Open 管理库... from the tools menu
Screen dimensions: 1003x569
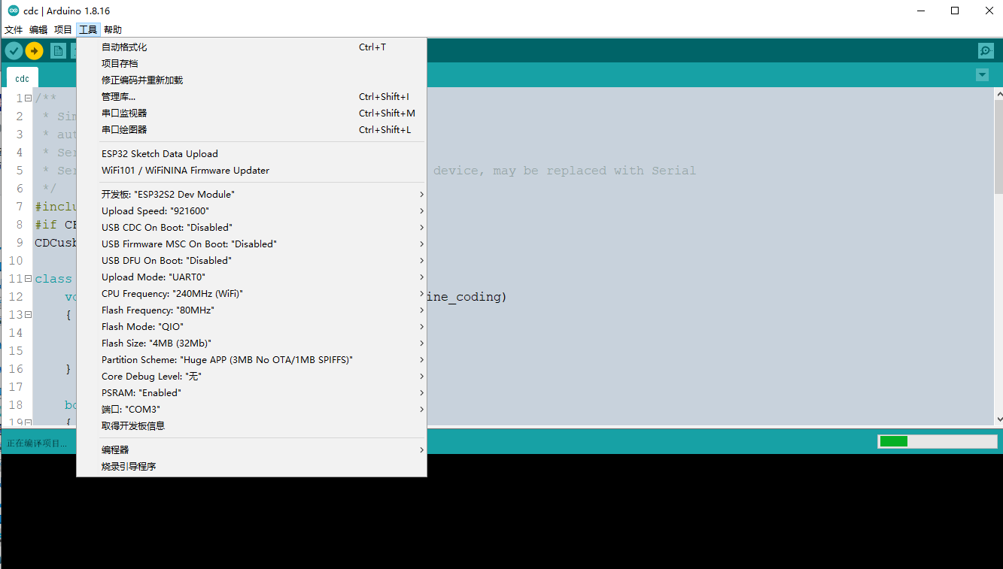point(251,97)
